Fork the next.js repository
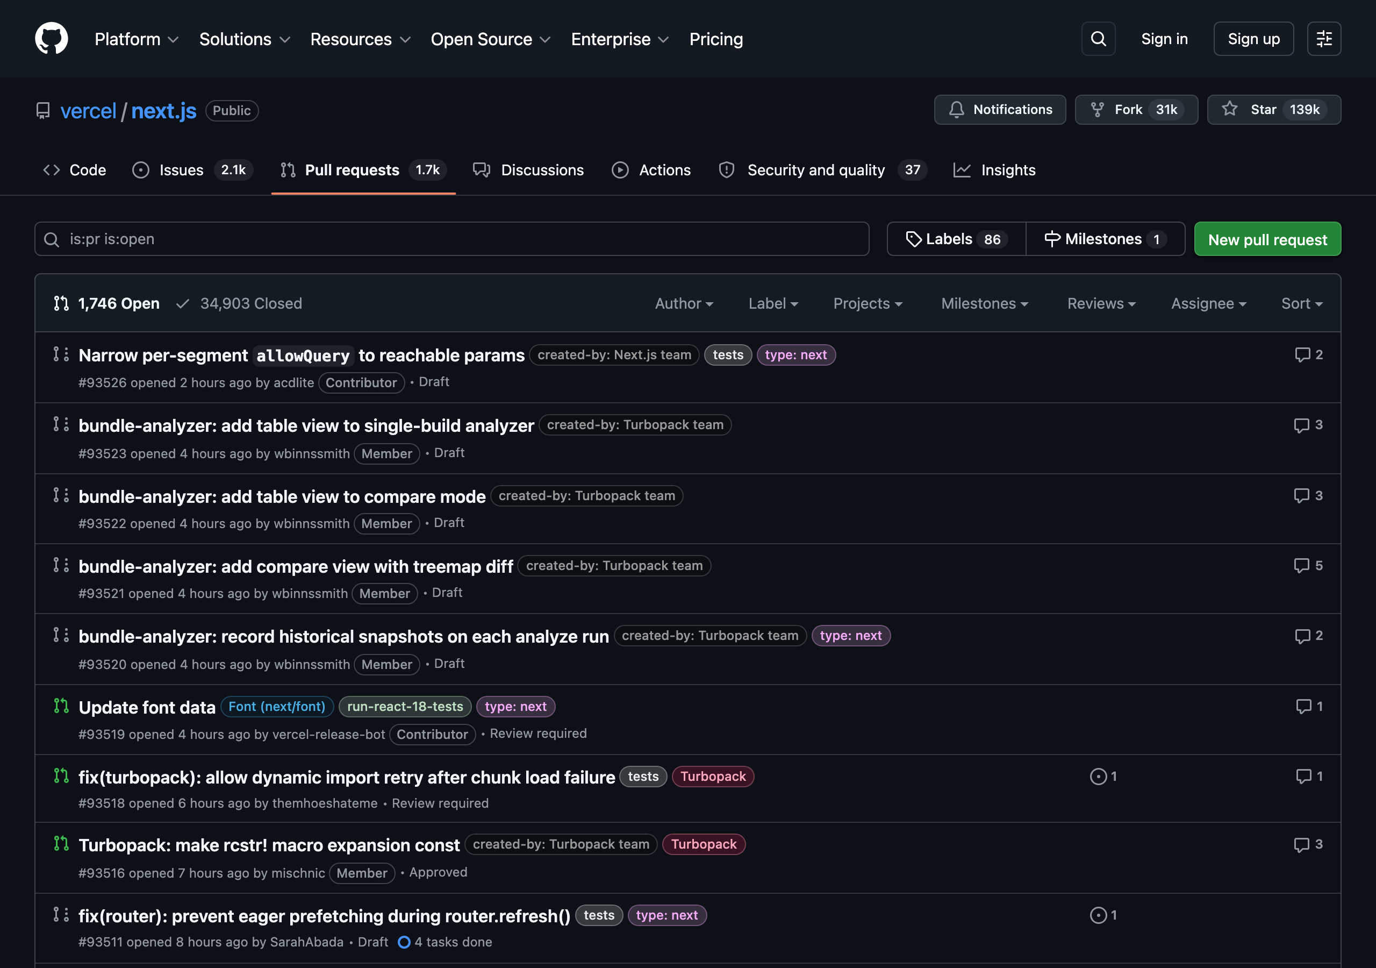This screenshot has height=968, width=1376. pos(1136,110)
